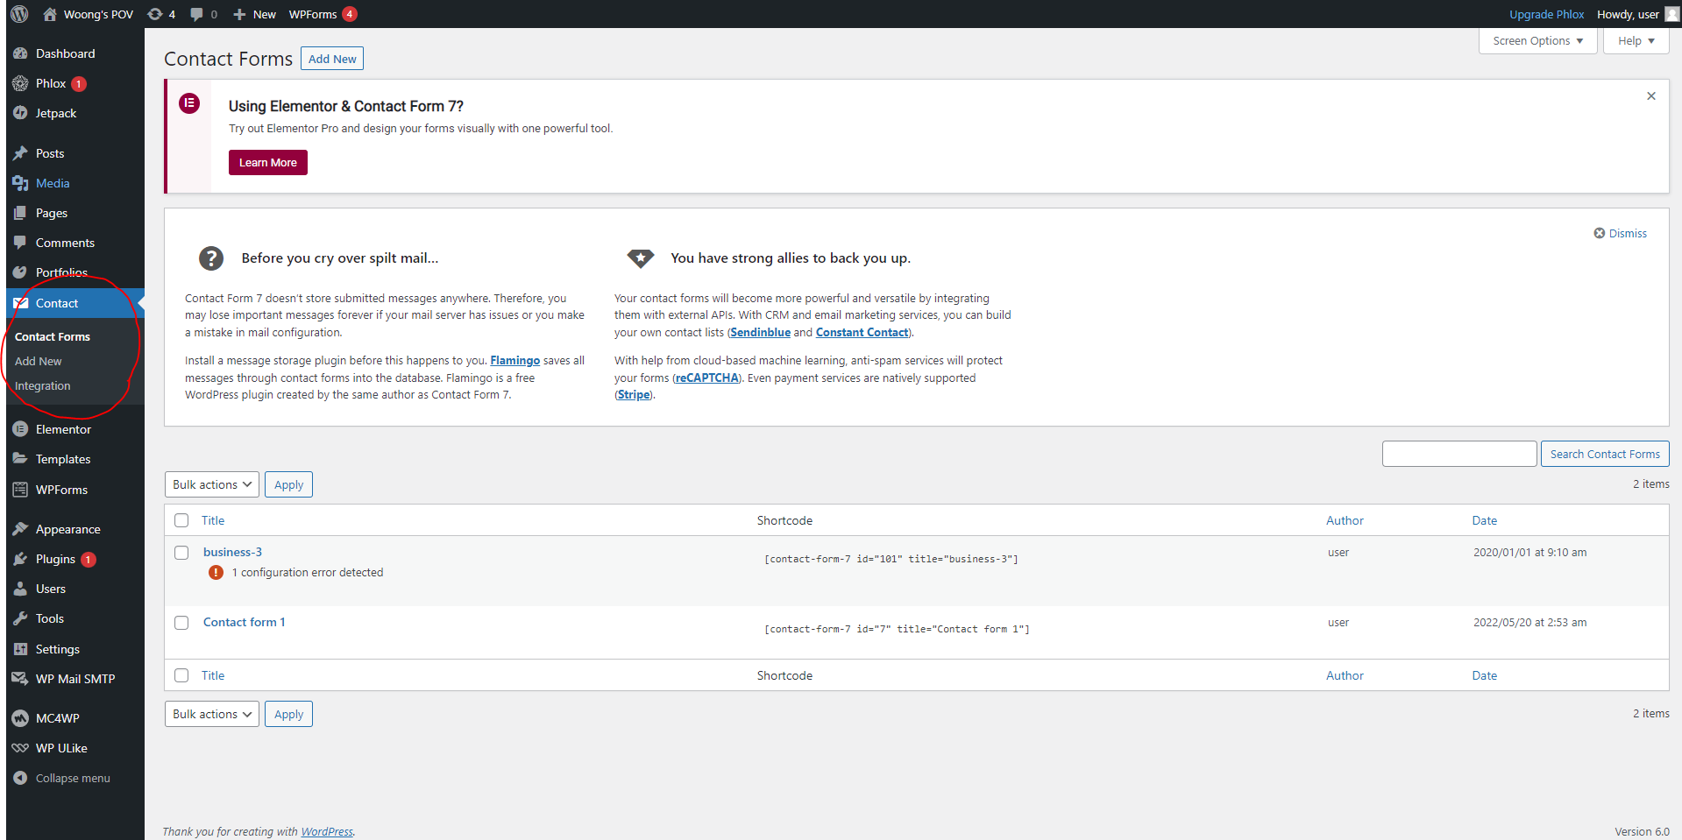Click the Phlox theme icon in sidebar
Image resolution: width=1682 pixels, height=840 pixels.
20,83
